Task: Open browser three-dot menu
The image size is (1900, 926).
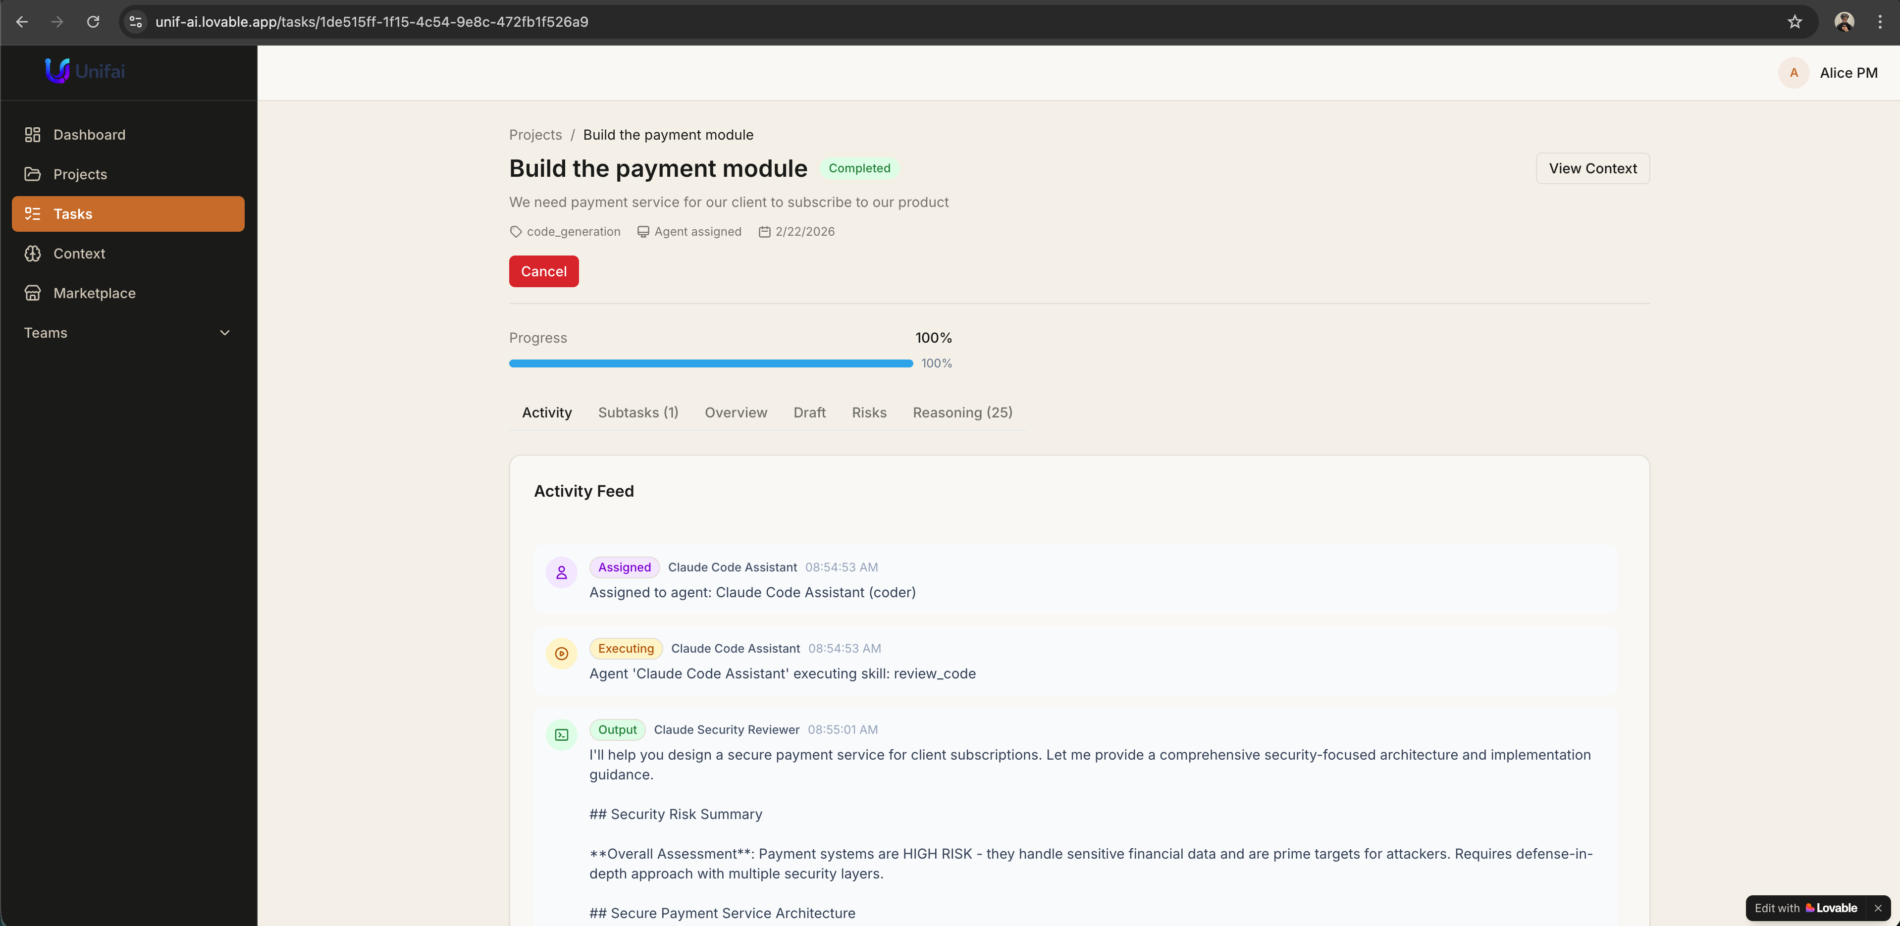Action: [1879, 22]
